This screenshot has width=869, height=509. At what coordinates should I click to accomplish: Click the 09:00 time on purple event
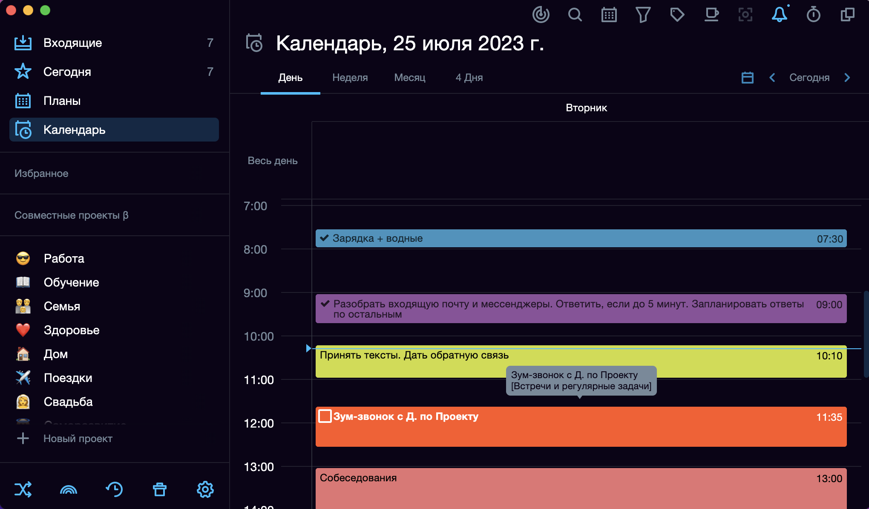coord(829,304)
